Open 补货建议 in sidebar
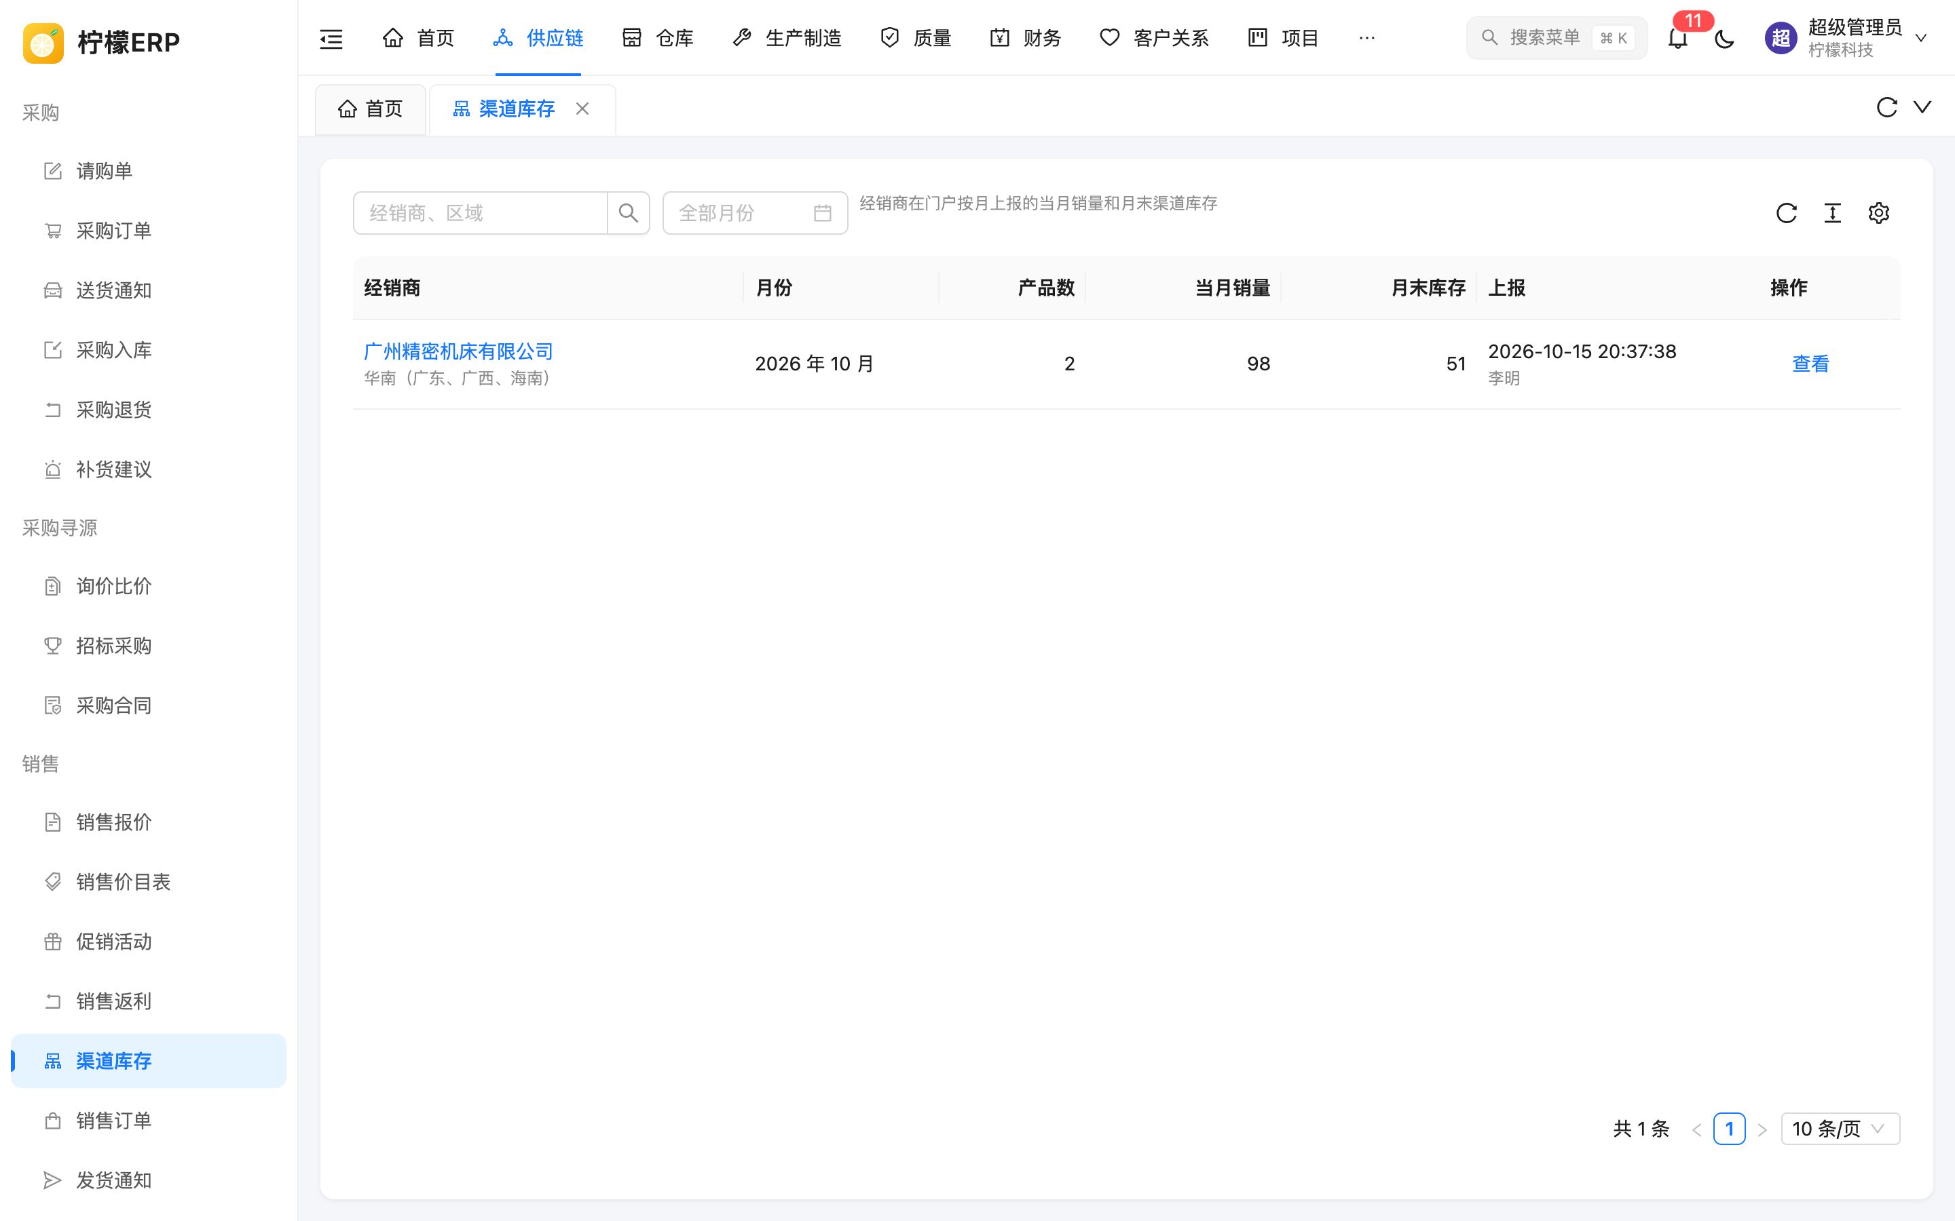Image resolution: width=1955 pixels, height=1221 pixels. (x=149, y=470)
